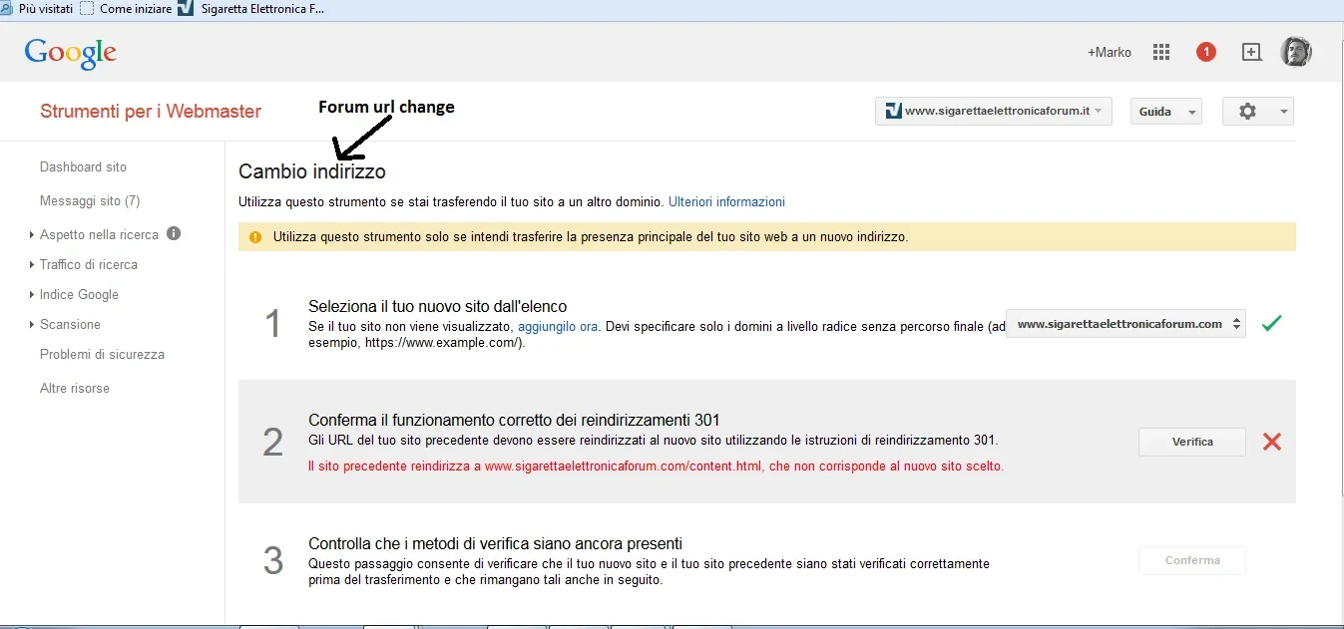
Task: Open Dashboard sito in sidebar
Action: point(83,167)
